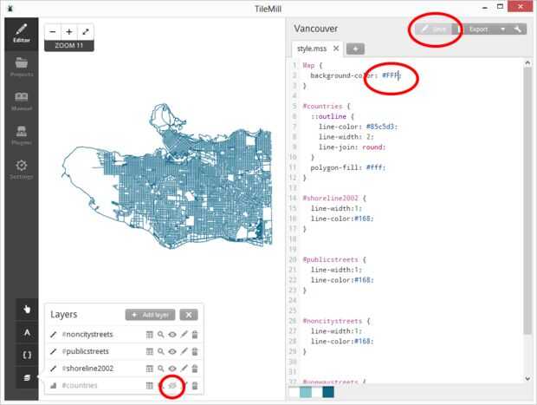The image size is (537, 405).
Task: Click the 'line-width: 2;' code line
Action: coord(346,137)
